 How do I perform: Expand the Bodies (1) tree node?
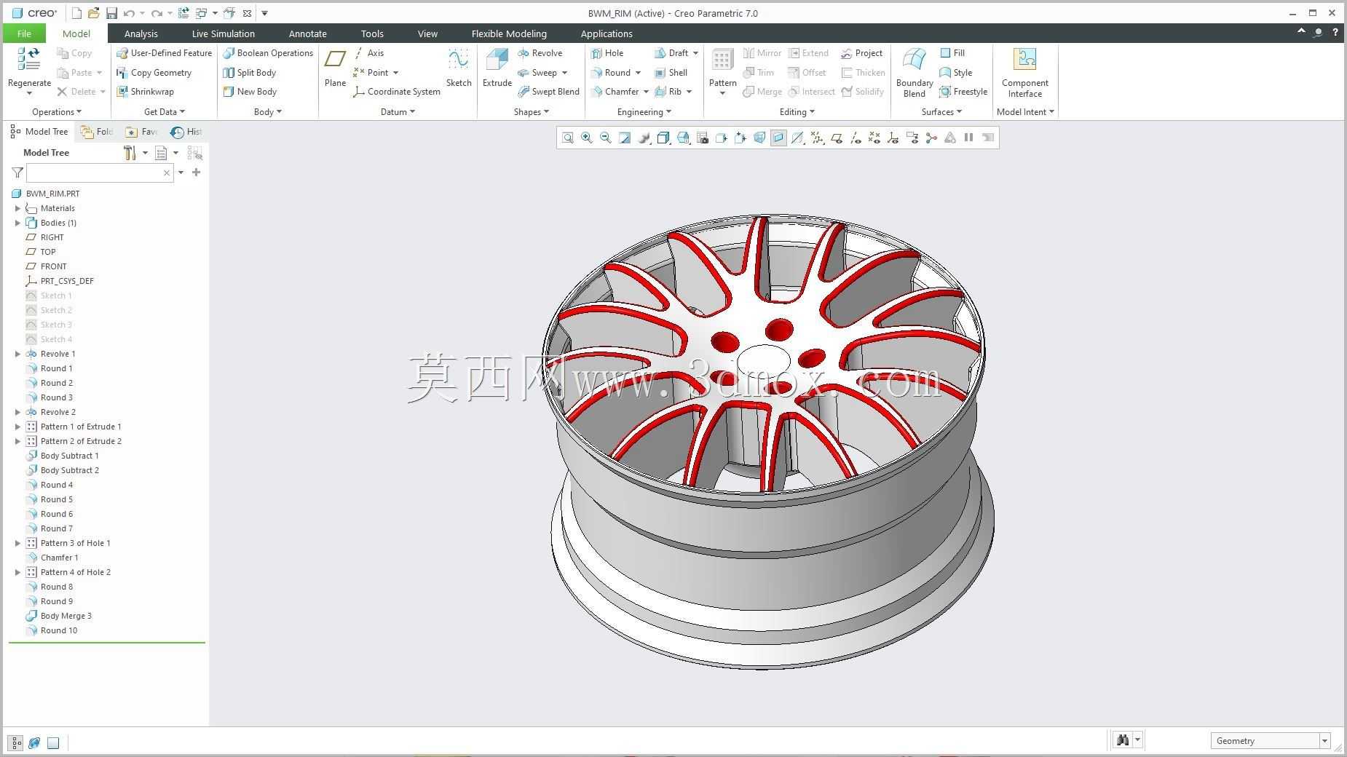(17, 223)
